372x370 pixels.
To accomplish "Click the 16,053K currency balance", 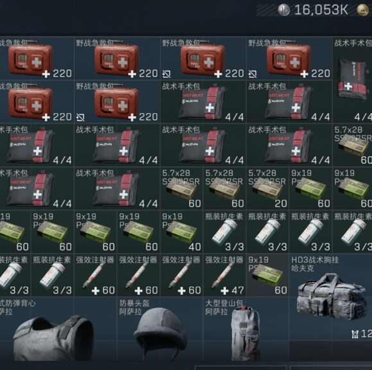I will coord(321,10).
